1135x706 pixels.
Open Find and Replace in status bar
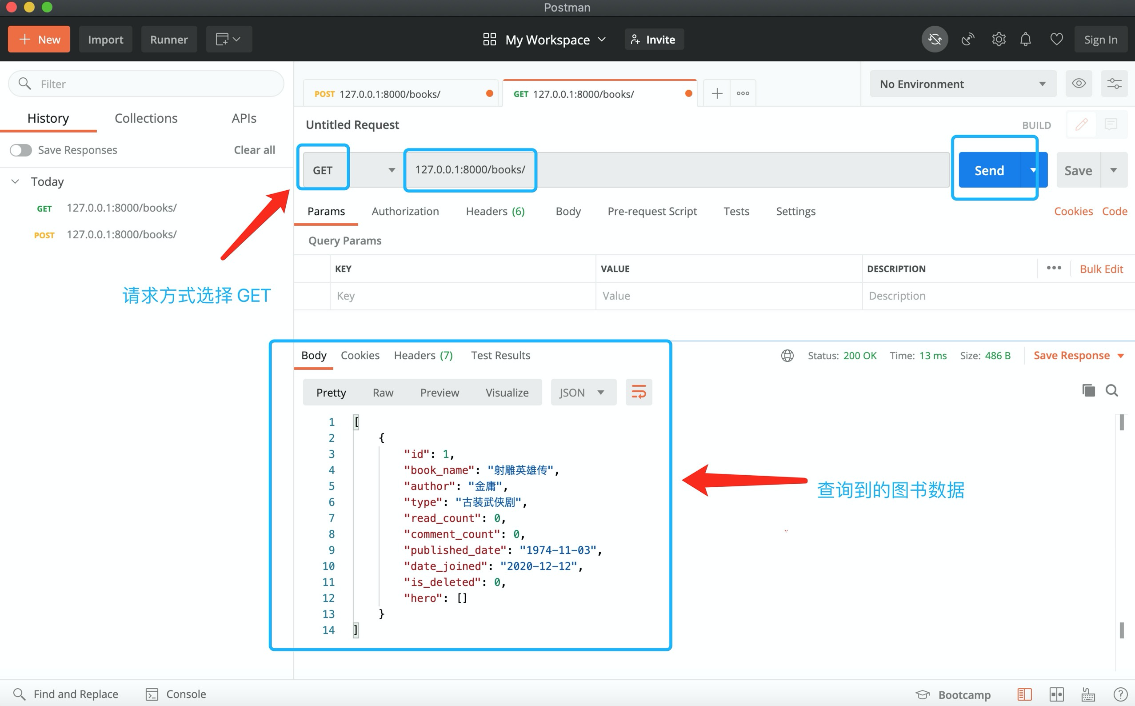coord(66,694)
